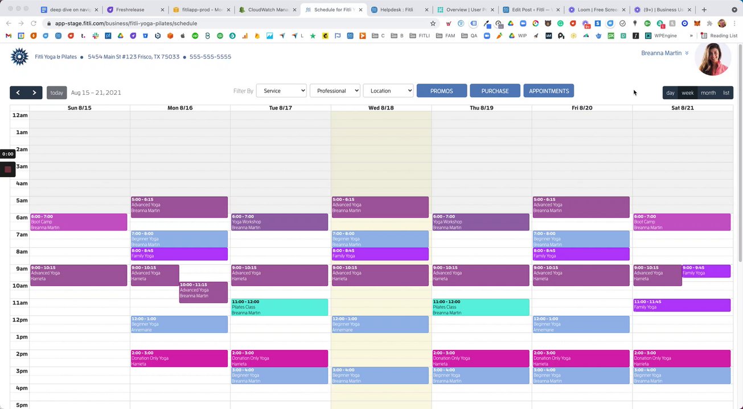Switch to the Loom Free Screen tab
Image resolution: width=743 pixels, height=409 pixels.
[x=598, y=10]
